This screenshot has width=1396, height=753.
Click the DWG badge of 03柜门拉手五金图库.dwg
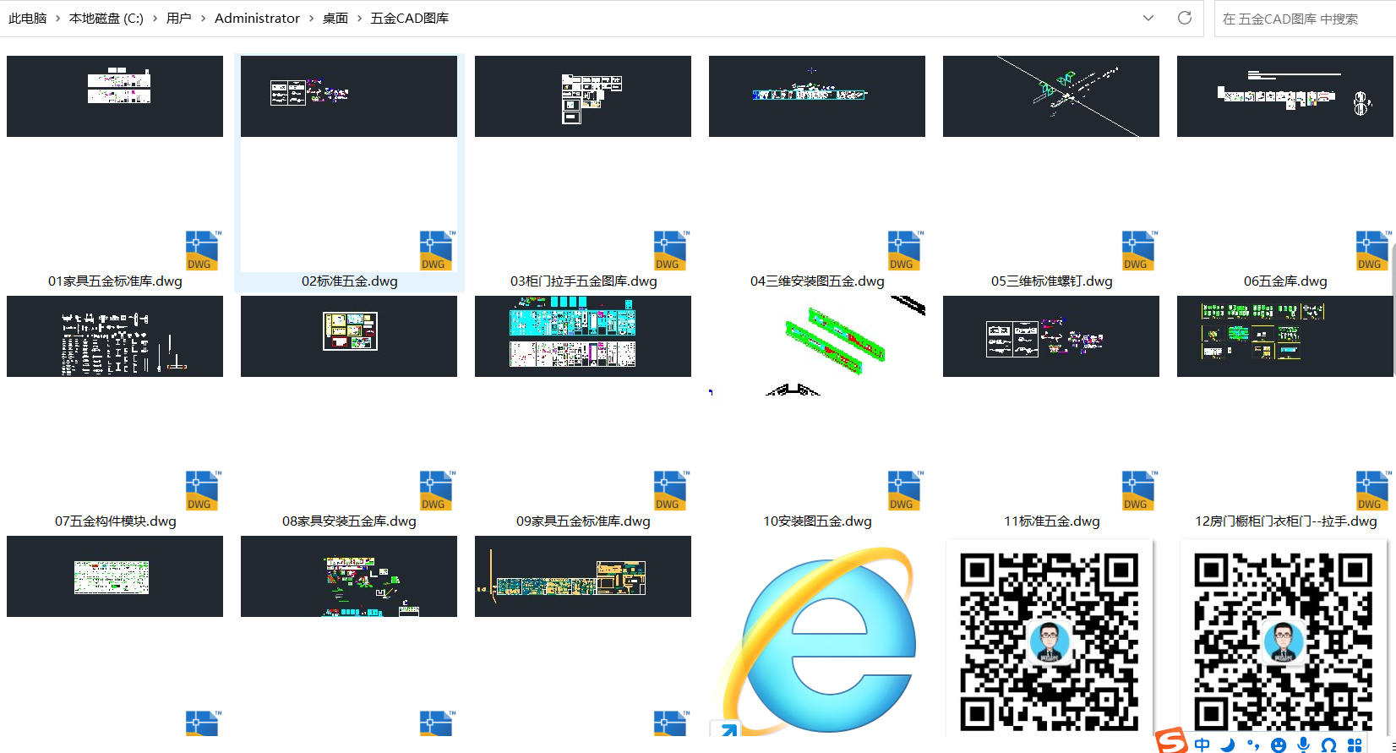tap(670, 251)
